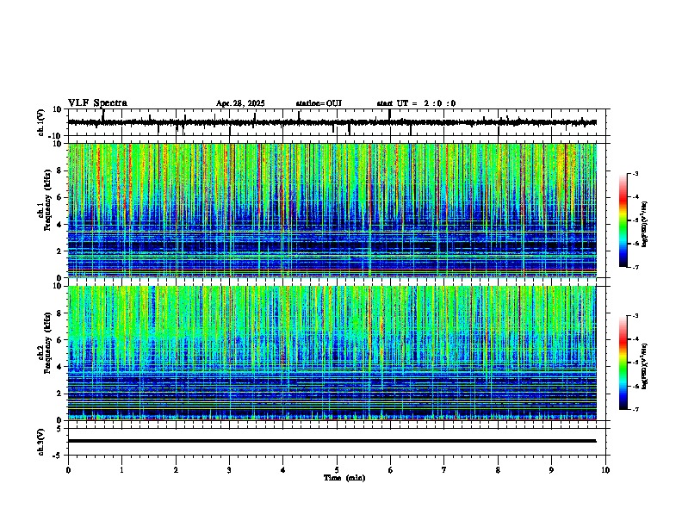Viewport: 682px width, 527px height.
Task: Click time axis tick label "1"
Action: pos(121,470)
